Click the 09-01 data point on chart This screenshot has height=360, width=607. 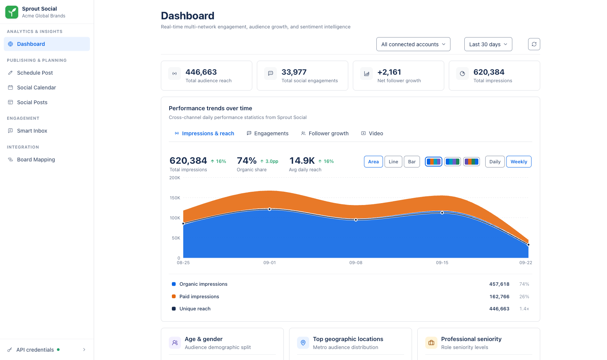[x=270, y=209]
